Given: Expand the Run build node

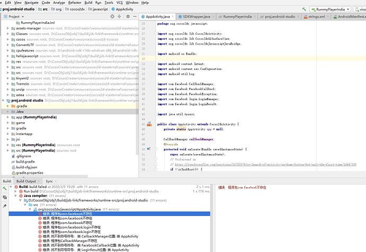Looking at the screenshot, I should (x=15, y=191).
